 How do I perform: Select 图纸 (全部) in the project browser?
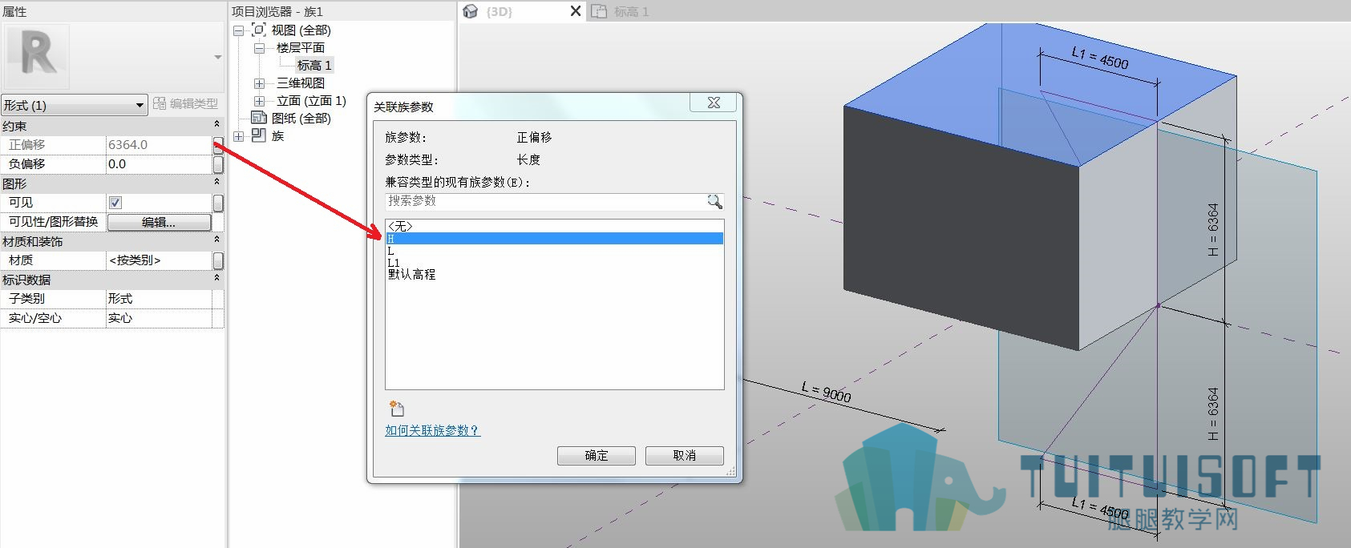point(301,119)
